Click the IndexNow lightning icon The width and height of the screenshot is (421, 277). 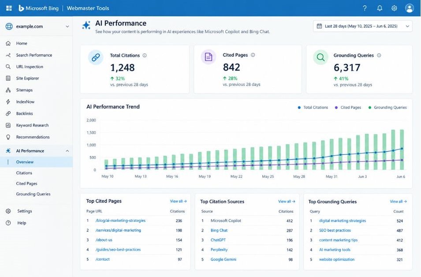point(8,102)
